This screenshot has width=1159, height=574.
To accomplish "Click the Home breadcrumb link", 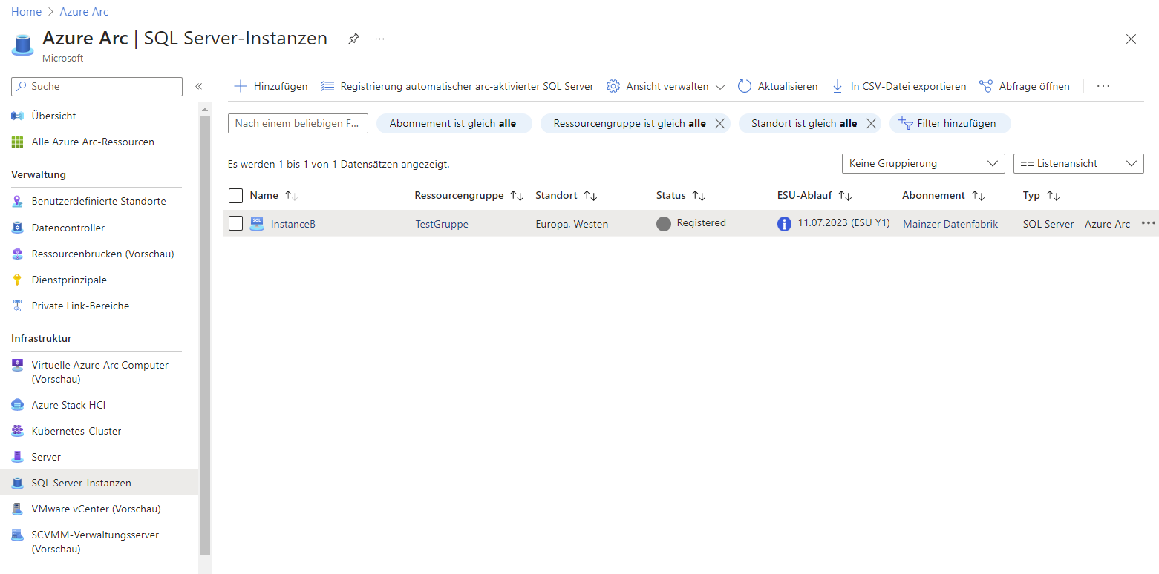I will click(x=26, y=12).
